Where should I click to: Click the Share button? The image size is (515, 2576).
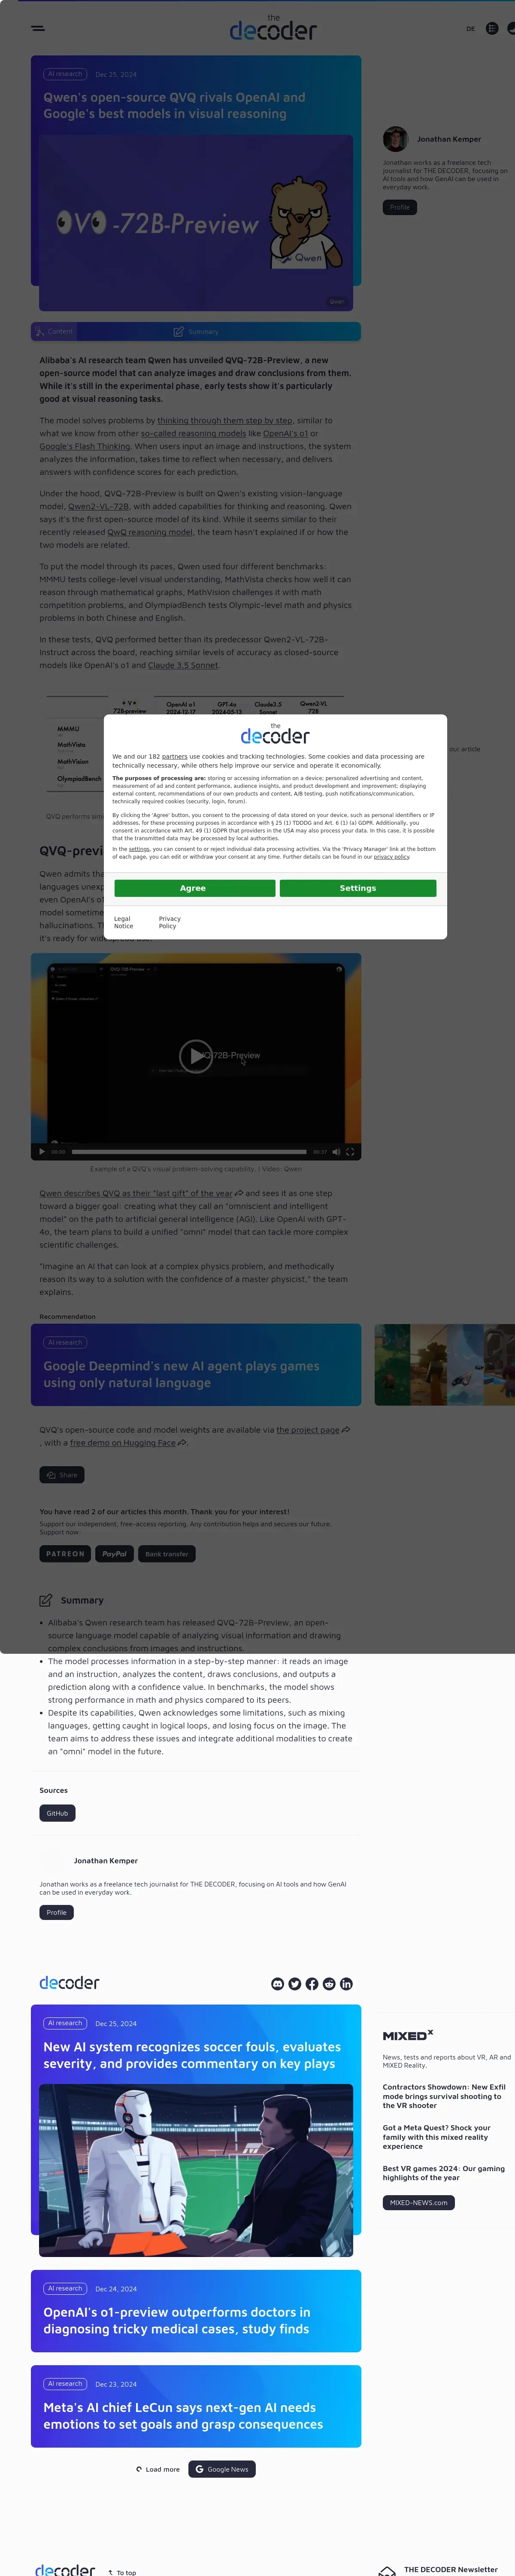pos(62,1475)
